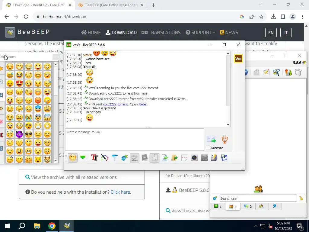Open chat settings blue gears icon
The image size is (309, 232).
pos(124,158)
